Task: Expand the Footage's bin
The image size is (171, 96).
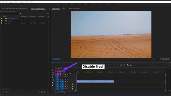Action: point(4,21)
